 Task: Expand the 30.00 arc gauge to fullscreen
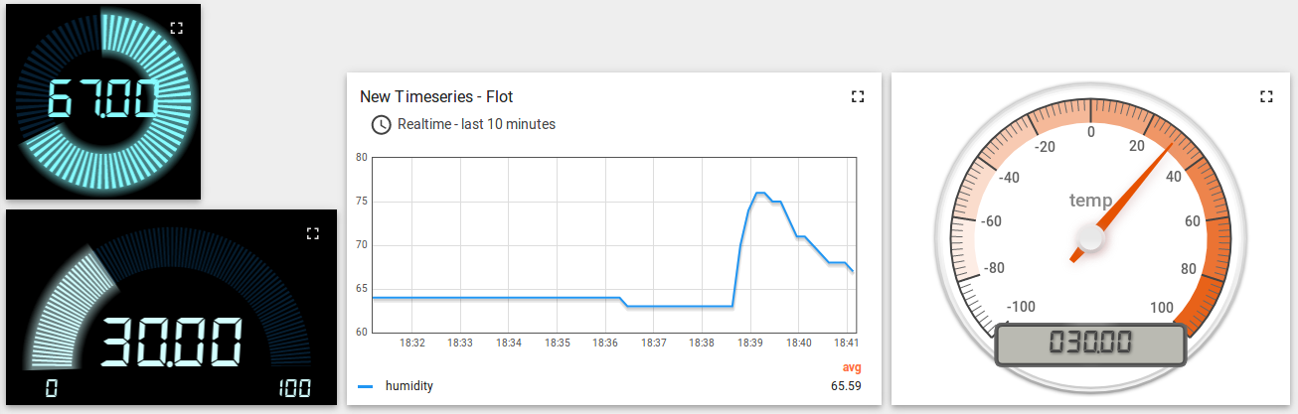312,233
